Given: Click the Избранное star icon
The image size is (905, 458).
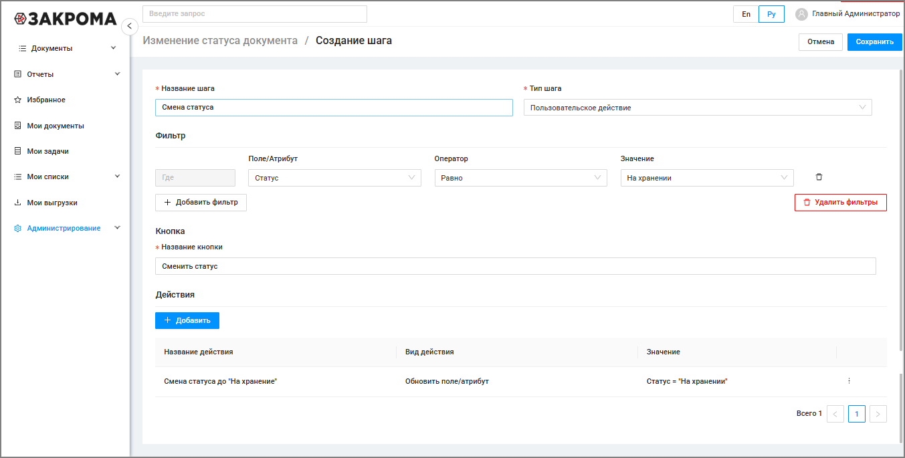Looking at the screenshot, I should point(18,100).
